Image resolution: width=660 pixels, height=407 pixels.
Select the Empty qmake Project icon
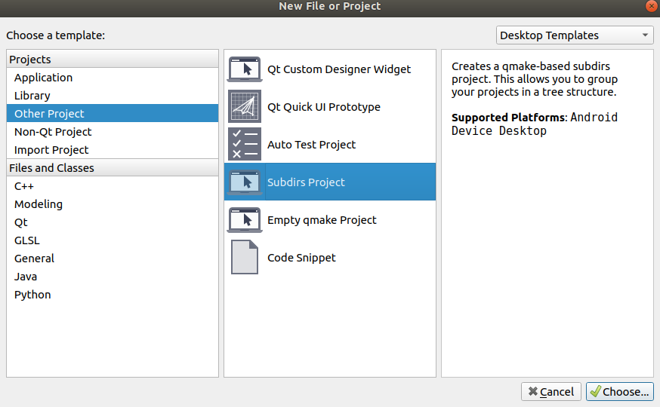[245, 219]
